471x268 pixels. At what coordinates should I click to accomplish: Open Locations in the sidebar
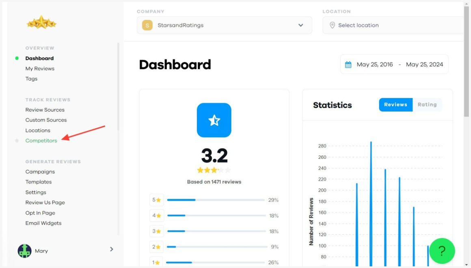click(x=38, y=130)
